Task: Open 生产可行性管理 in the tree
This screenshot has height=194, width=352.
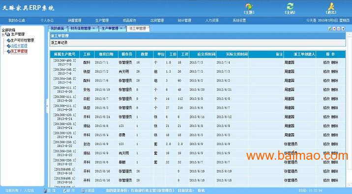Action: point(22,41)
